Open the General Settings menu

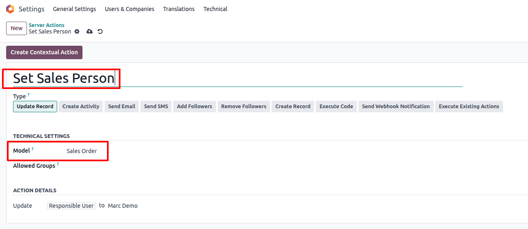pyautogui.click(x=74, y=9)
